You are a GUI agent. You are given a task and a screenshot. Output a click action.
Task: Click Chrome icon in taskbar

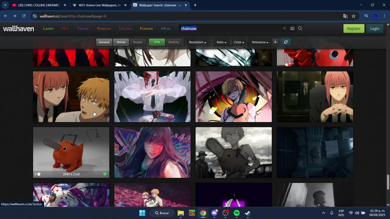click(203, 213)
